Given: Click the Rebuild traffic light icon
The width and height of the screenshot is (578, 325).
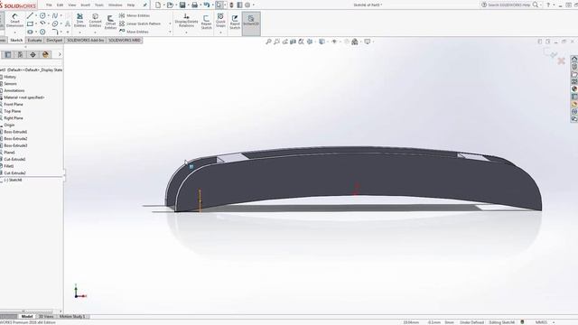Looking at the screenshot, I should [231, 5].
